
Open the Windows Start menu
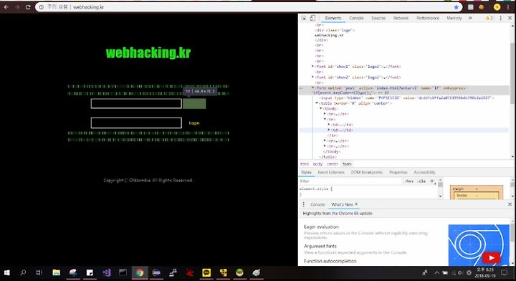point(6,272)
